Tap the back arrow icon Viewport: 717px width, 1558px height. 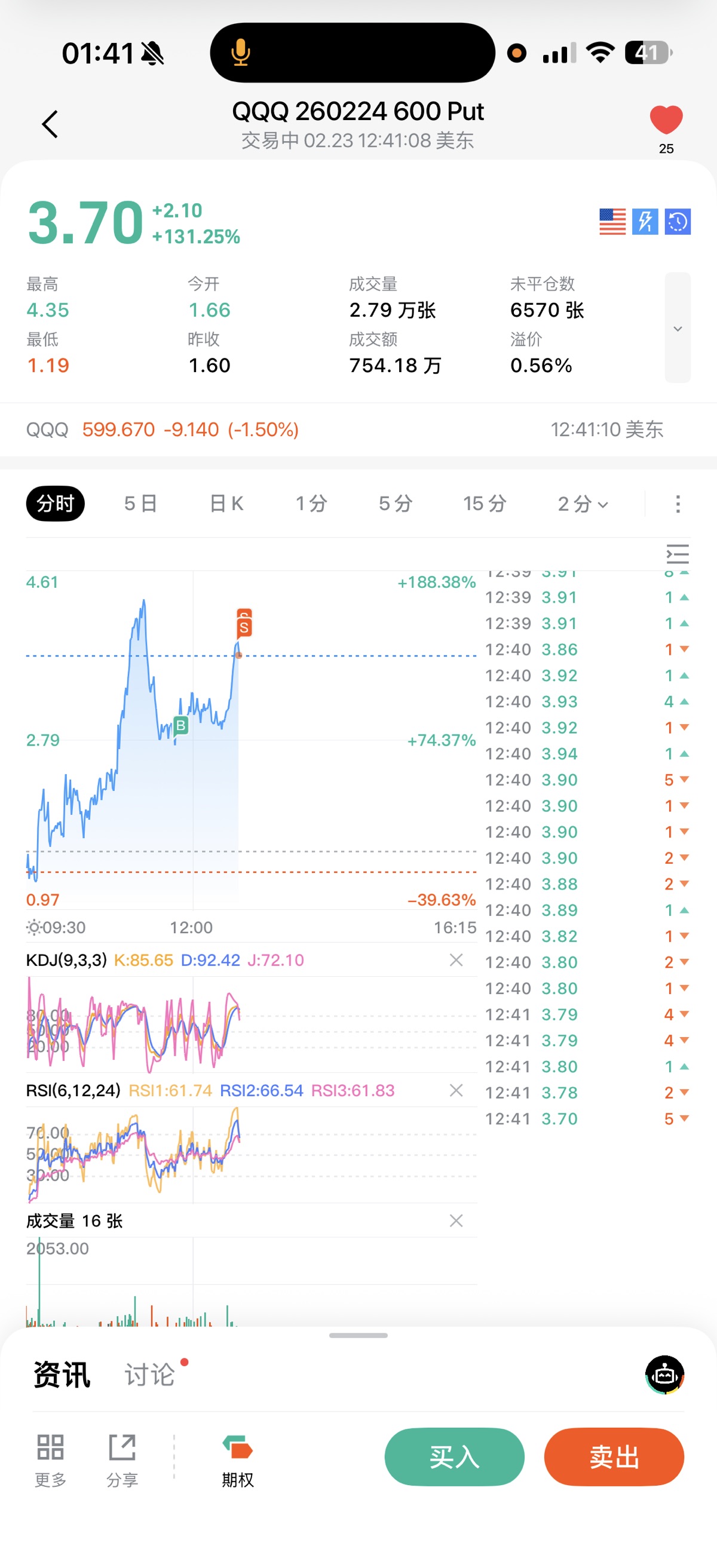(x=50, y=125)
